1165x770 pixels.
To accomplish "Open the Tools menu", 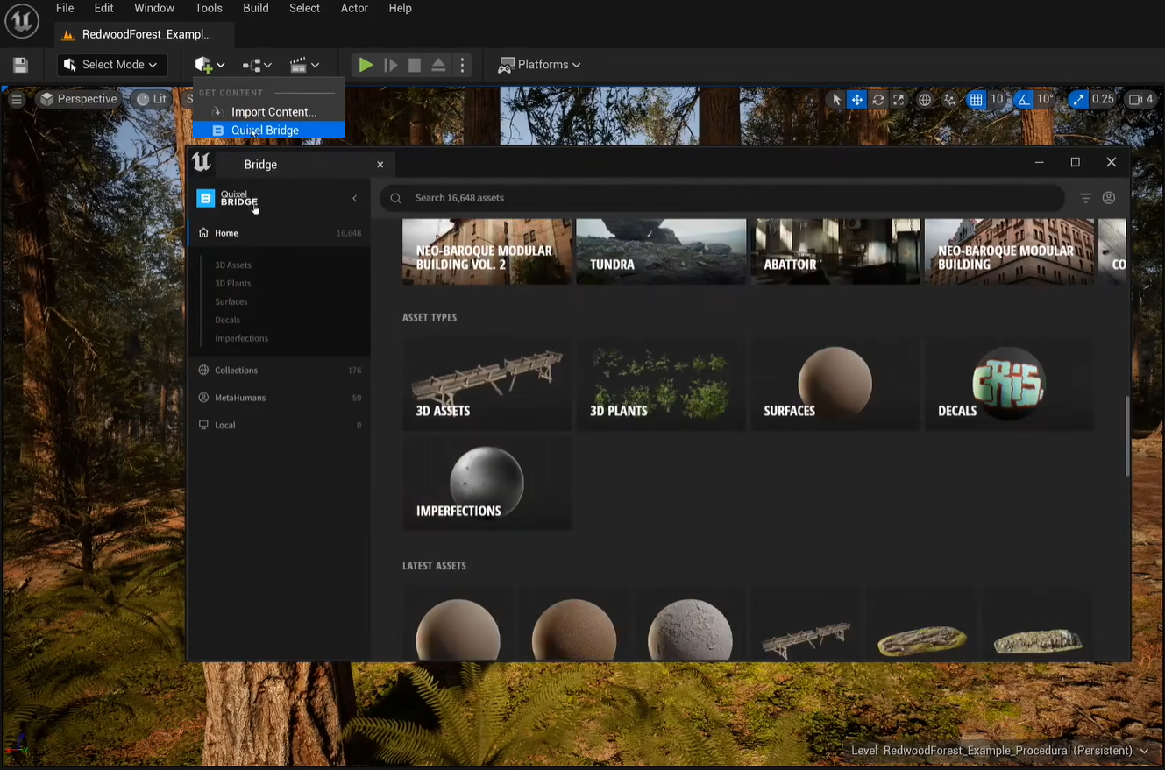I will click(208, 8).
